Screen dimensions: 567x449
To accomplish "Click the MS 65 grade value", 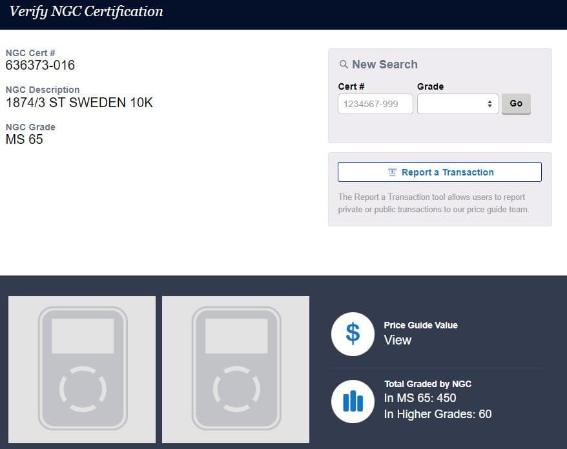I will pyautogui.click(x=25, y=139).
